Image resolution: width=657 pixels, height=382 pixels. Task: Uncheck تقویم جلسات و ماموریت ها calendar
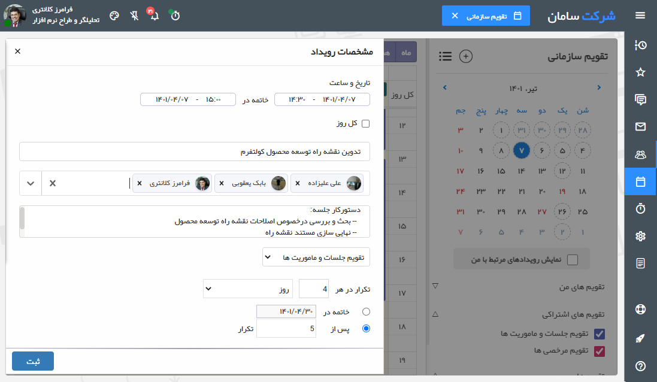click(599, 334)
